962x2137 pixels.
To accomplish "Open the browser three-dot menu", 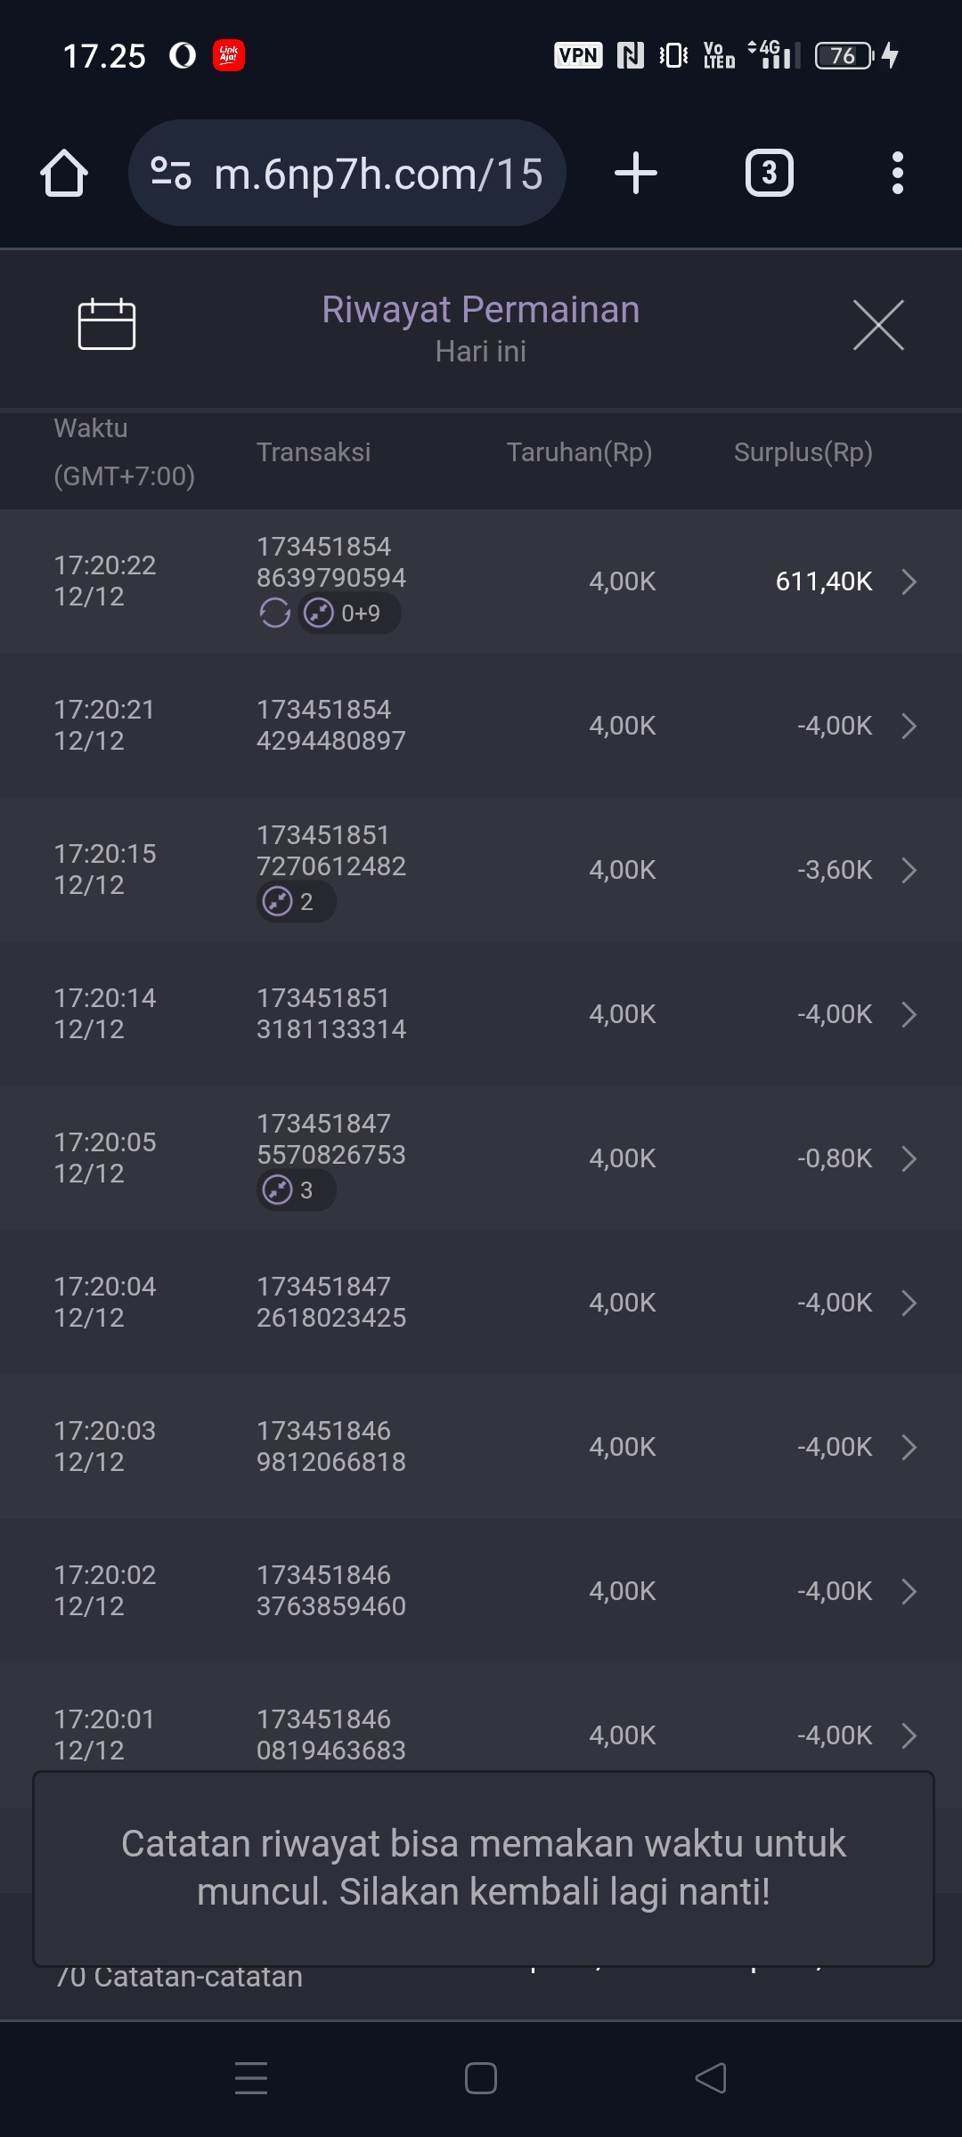I will 897,173.
